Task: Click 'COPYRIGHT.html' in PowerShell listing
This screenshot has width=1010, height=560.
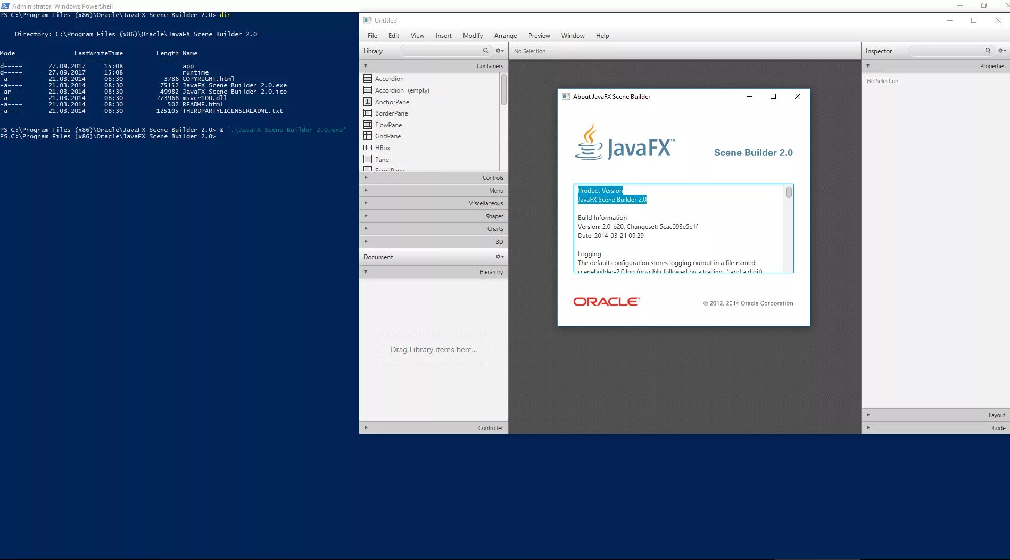Action: pyautogui.click(x=209, y=79)
